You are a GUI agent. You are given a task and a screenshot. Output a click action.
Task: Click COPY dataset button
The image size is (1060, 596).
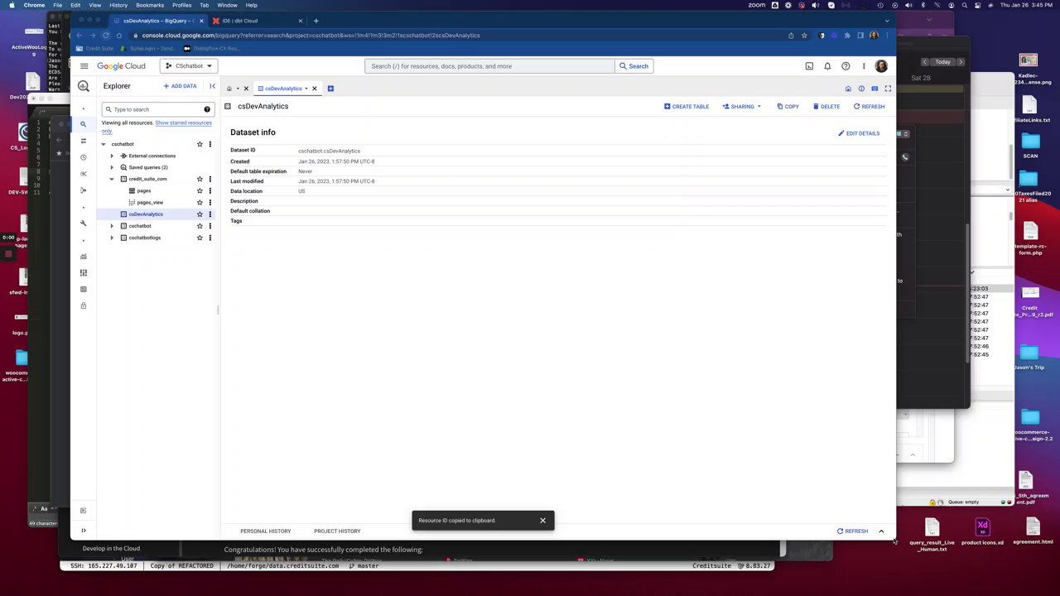point(788,107)
